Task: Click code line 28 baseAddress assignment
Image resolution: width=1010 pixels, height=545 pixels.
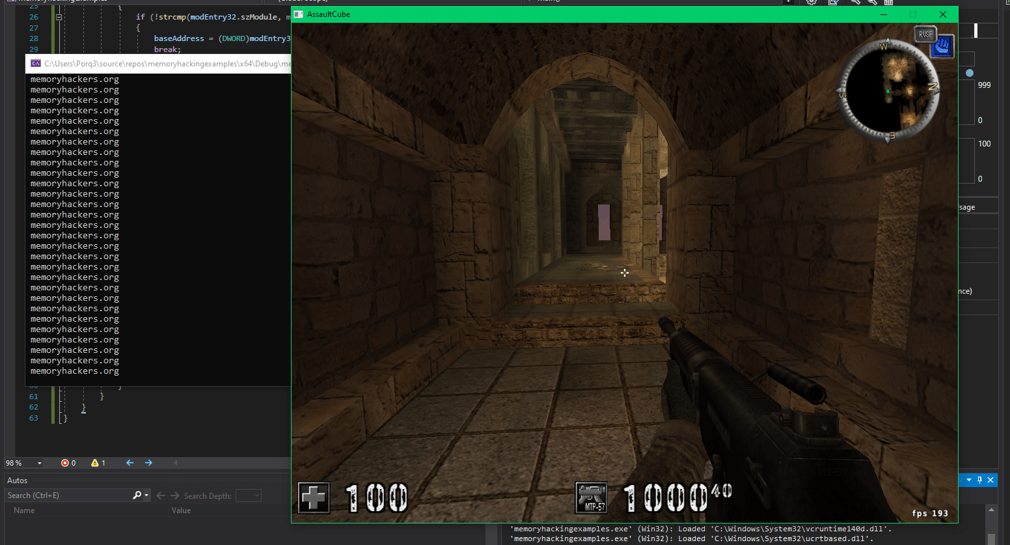Action: (222, 38)
